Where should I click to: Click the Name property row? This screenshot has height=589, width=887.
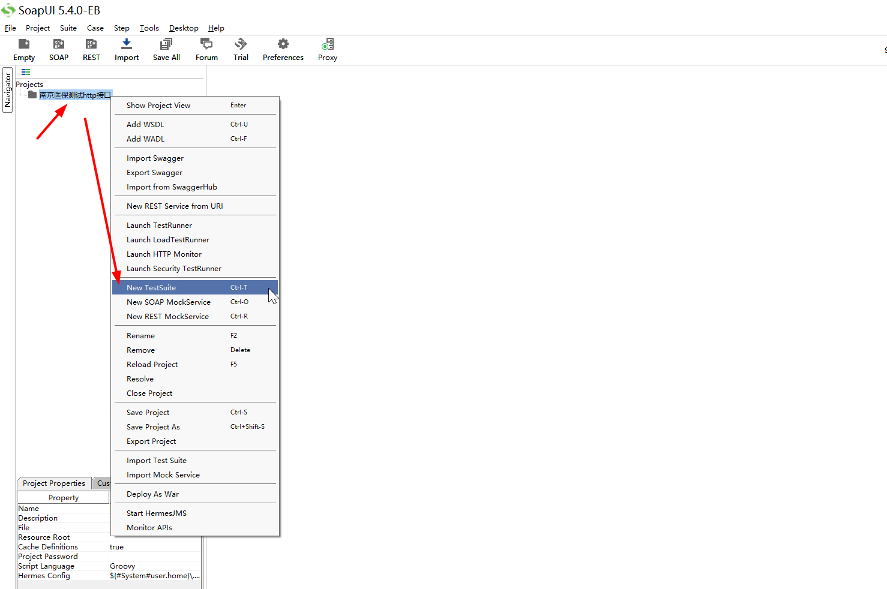click(x=63, y=508)
